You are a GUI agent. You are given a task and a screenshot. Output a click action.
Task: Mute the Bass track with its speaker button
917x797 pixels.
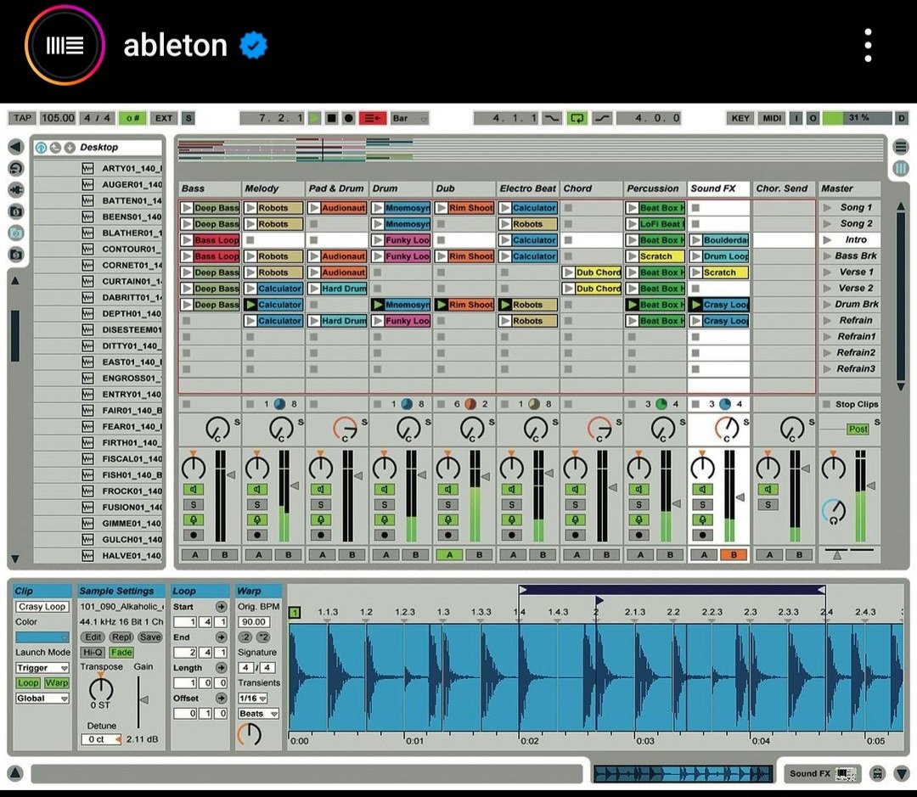(x=193, y=490)
